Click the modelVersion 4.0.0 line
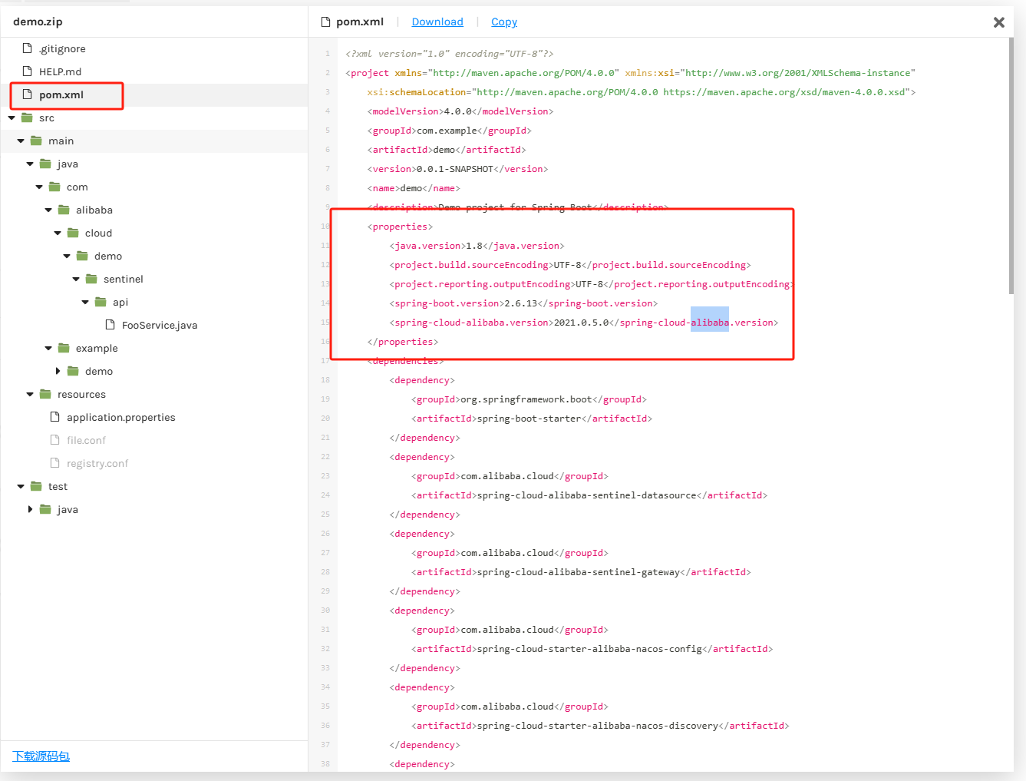 point(460,111)
